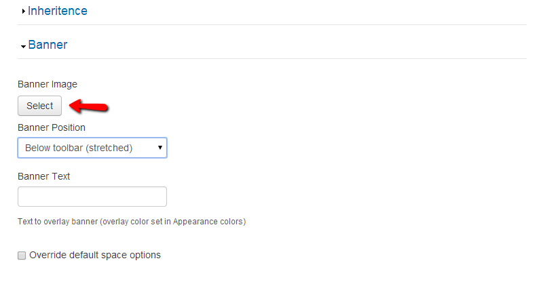The height and width of the screenshot is (305, 543).
Task: Focus the Banner Text input field
Action: coord(92,197)
